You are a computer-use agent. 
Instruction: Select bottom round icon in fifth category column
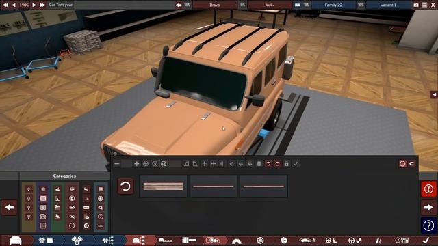click(87, 225)
